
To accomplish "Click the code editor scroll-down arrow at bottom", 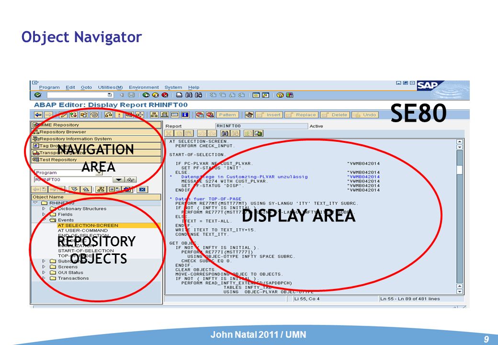I will pyautogui.click(x=459, y=291).
